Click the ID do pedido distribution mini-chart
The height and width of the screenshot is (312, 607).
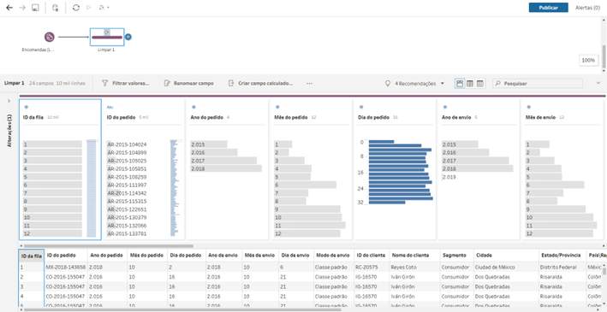pos(174,188)
